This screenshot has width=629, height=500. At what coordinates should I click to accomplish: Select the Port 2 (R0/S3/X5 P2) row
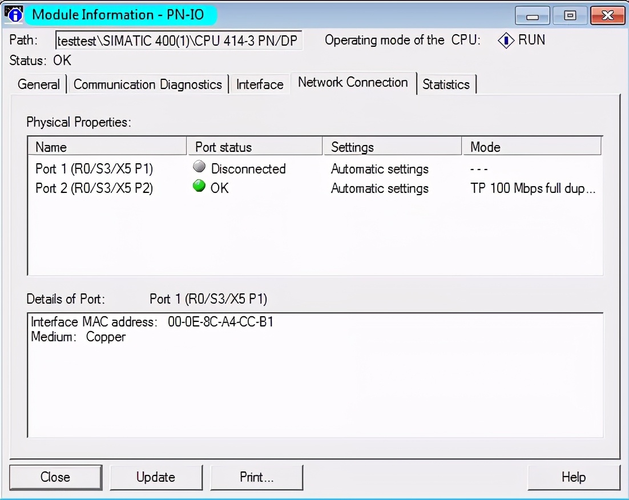(x=95, y=188)
